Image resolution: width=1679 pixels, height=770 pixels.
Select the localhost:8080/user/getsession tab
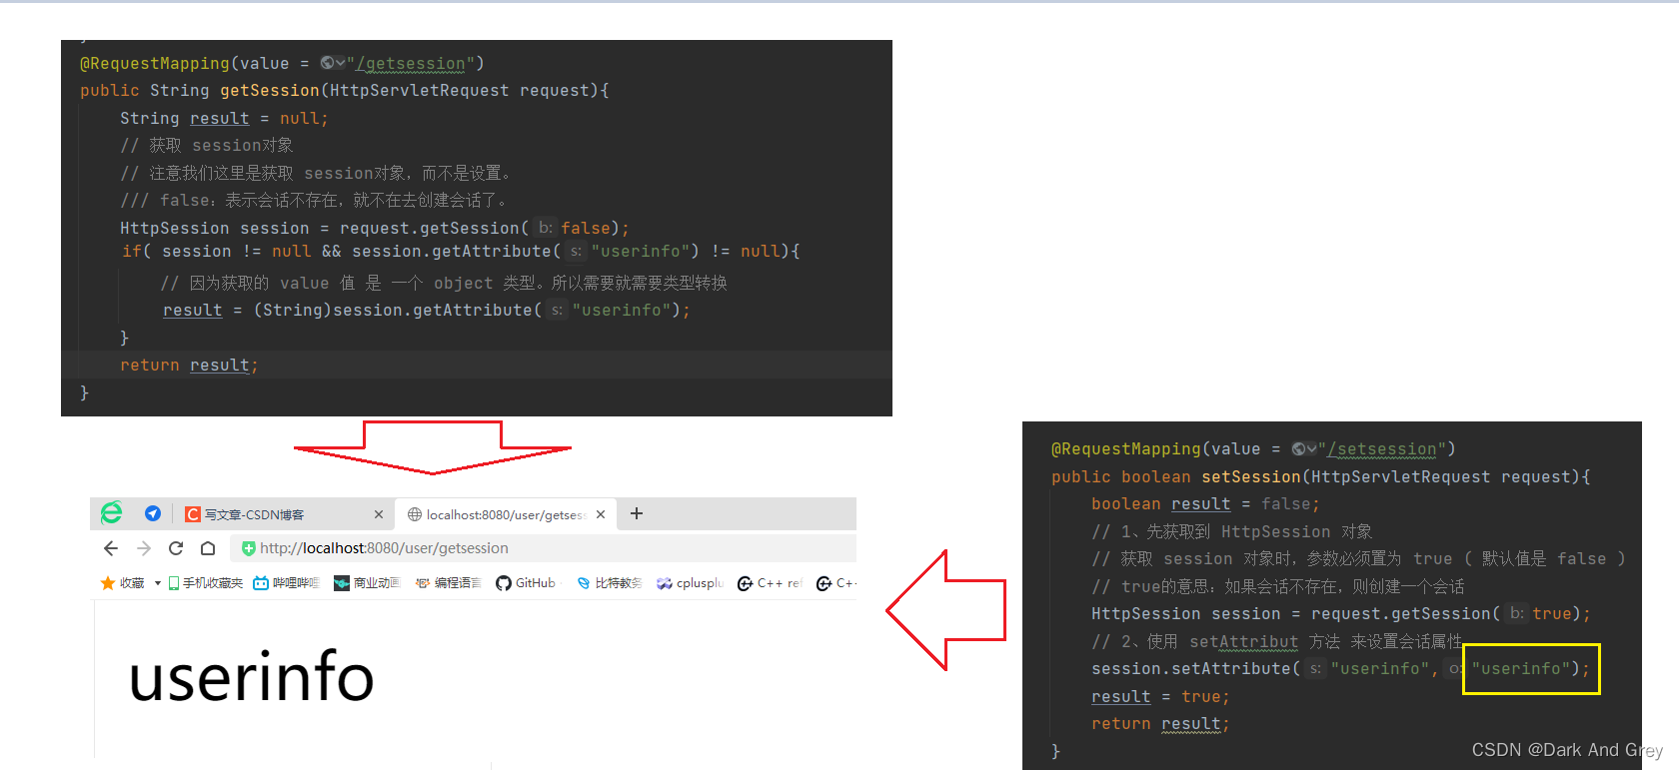pyautogui.click(x=507, y=514)
